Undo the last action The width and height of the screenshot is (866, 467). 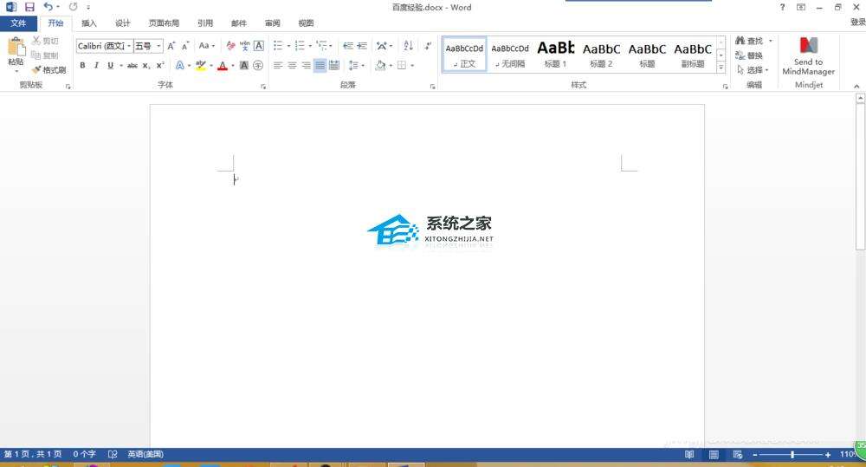pyautogui.click(x=48, y=7)
